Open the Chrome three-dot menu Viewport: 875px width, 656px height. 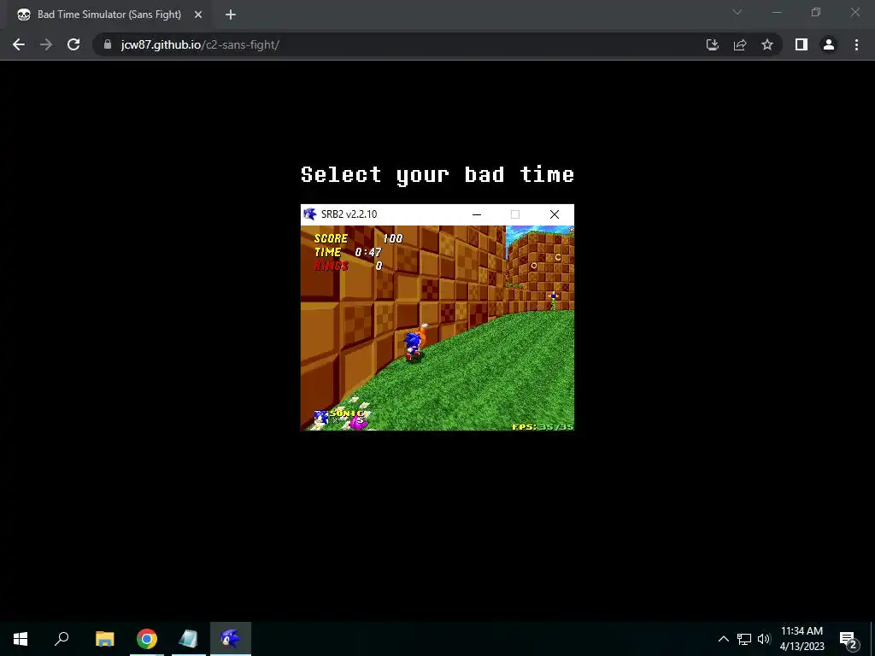[856, 44]
